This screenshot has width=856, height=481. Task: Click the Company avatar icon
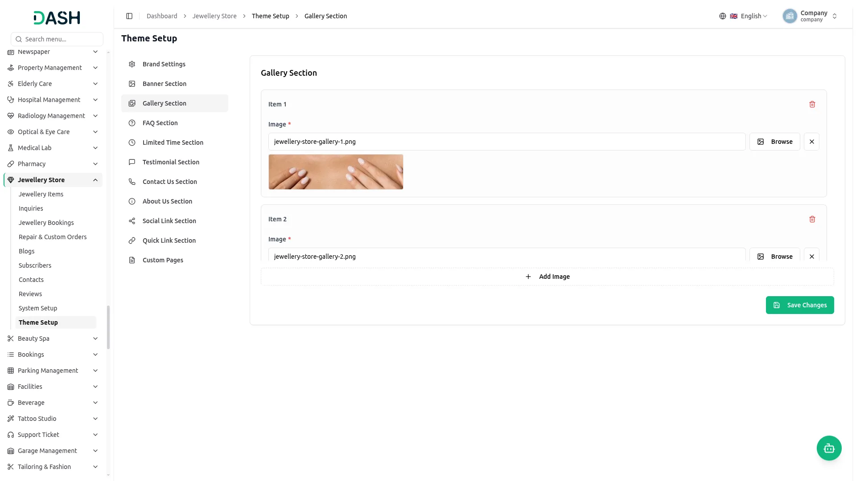pos(790,16)
